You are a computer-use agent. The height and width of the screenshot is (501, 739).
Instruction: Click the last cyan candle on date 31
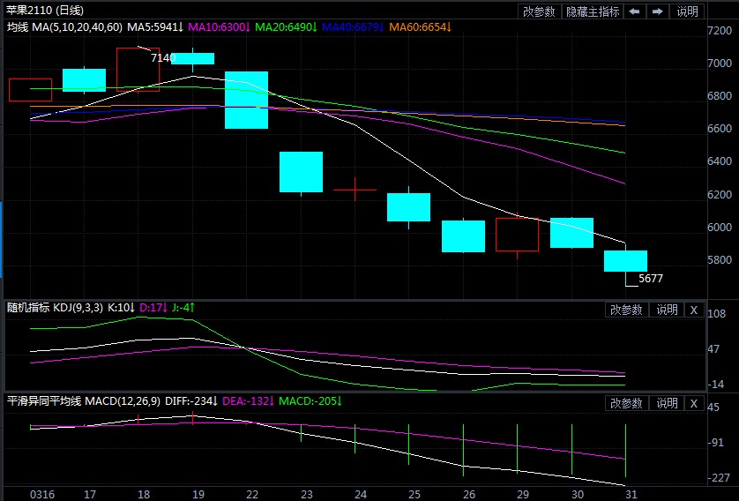pos(625,261)
